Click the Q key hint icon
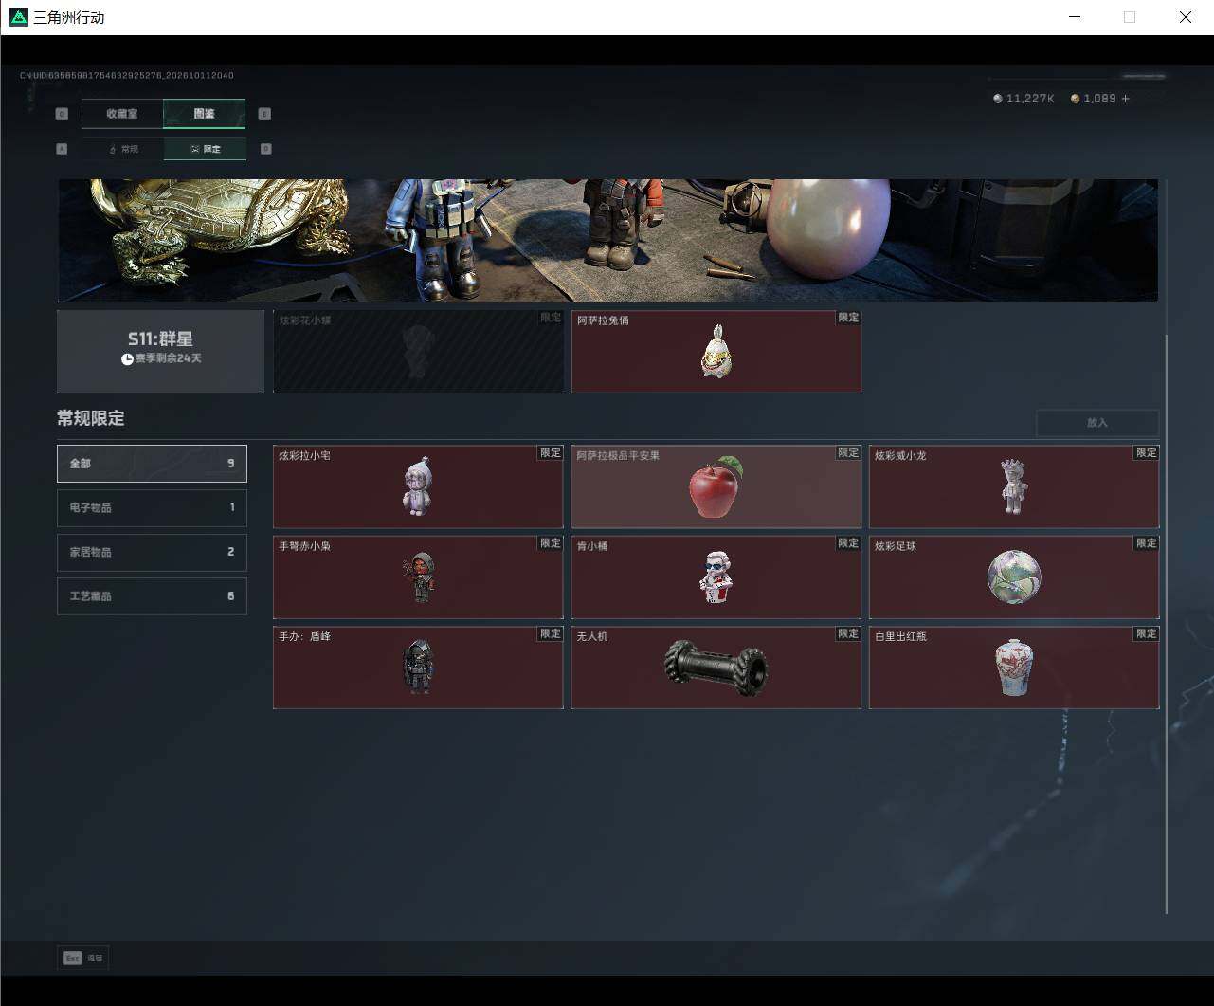1214x1006 pixels. tap(62, 114)
